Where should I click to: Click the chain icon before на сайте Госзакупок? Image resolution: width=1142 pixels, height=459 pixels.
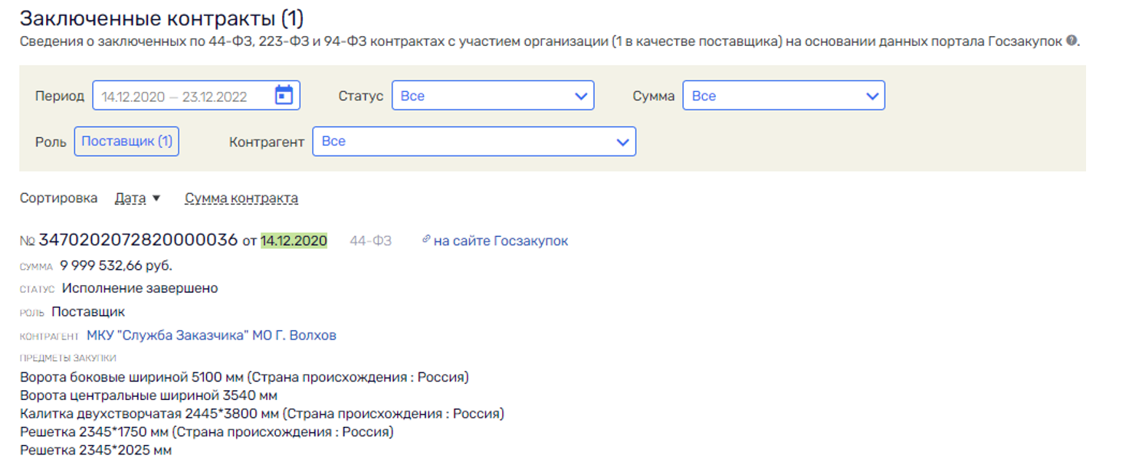coord(426,240)
